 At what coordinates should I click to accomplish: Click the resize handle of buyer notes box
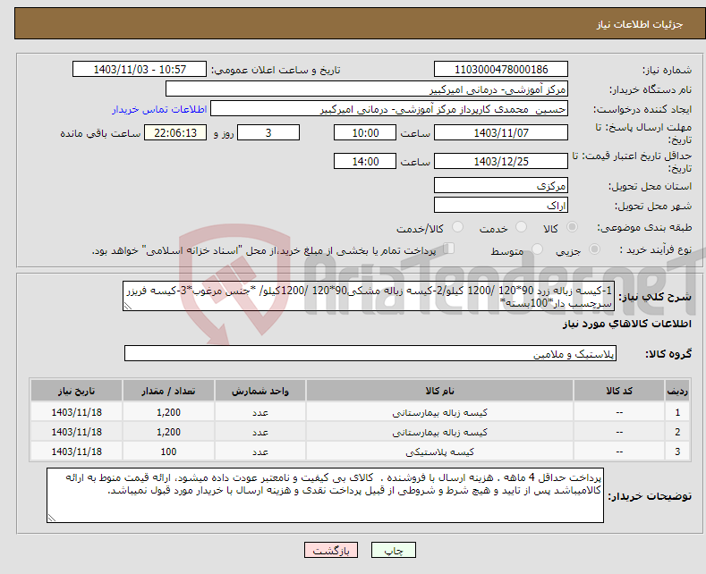[x=52, y=518]
